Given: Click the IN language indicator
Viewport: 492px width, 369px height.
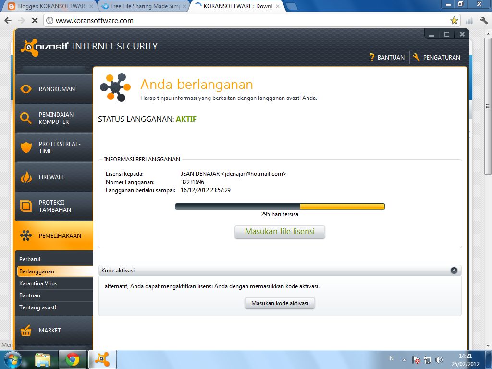Looking at the screenshot, I should (391, 358).
